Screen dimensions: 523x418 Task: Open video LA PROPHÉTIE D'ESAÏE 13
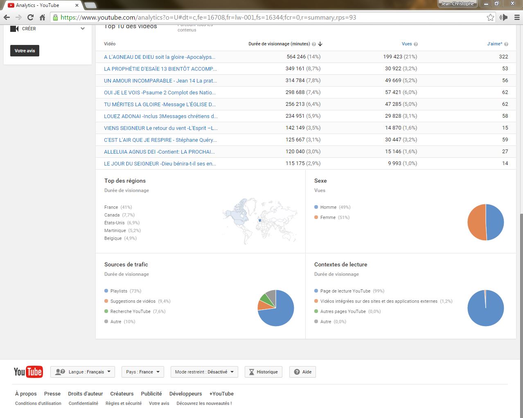160,69
